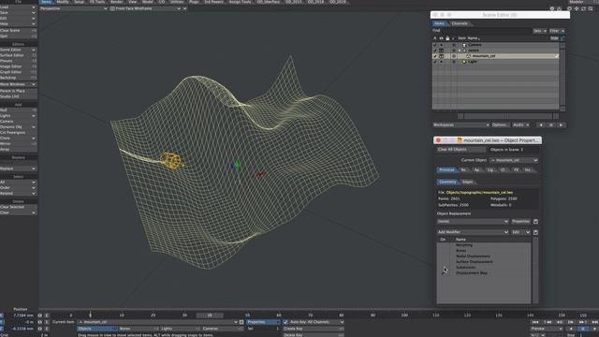Switch to the Channels tab in Scene Editor

460,23
